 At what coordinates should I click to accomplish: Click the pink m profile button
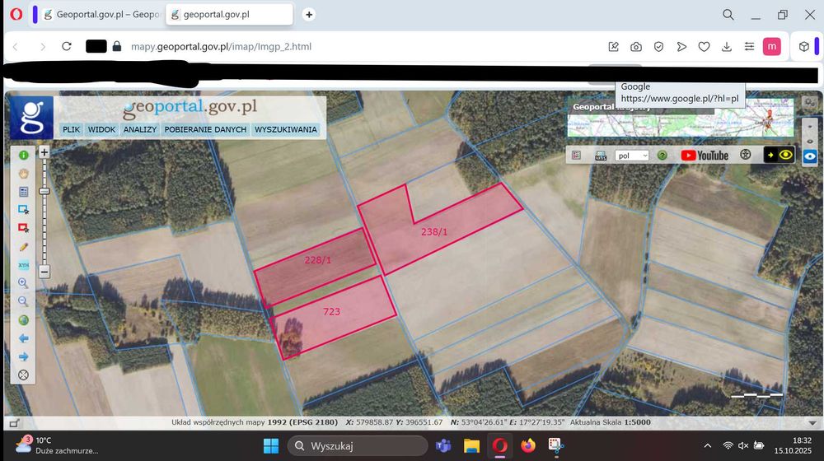pos(771,47)
